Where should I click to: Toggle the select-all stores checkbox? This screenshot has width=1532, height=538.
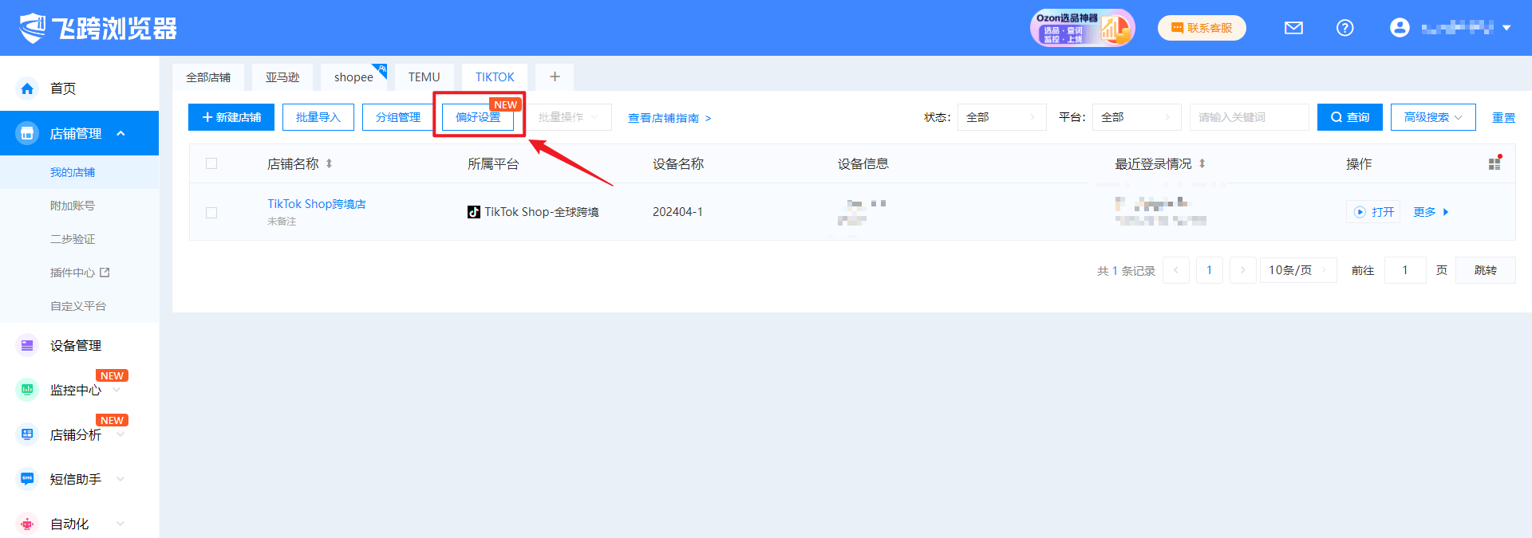[211, 163]
